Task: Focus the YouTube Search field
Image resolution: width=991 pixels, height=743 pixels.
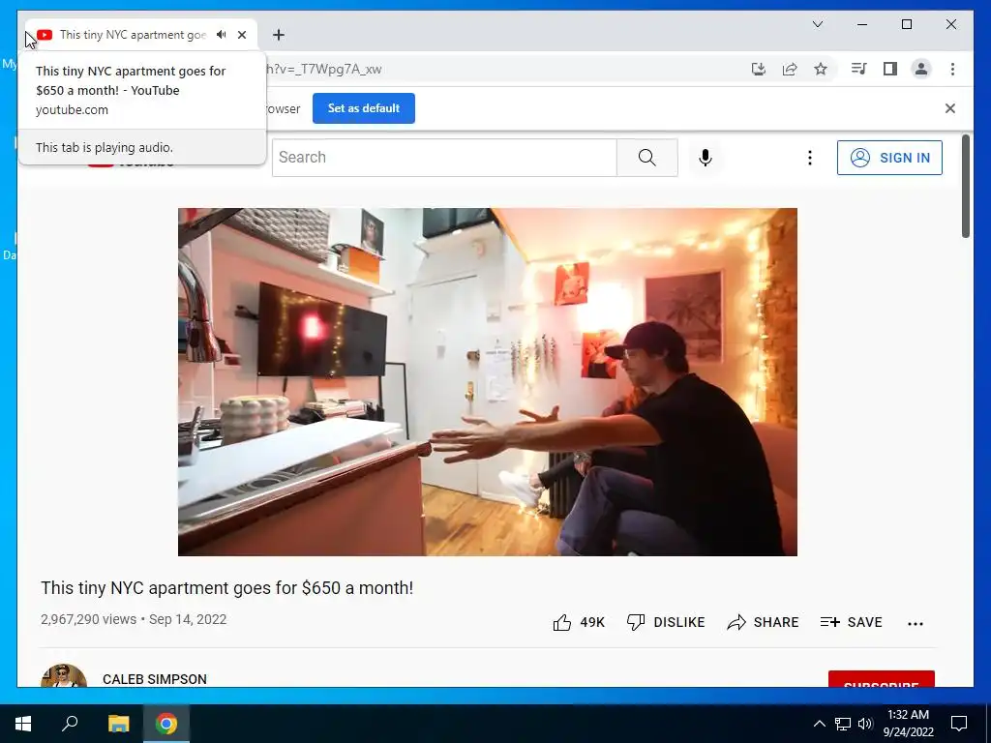Action: click(444, 158)
